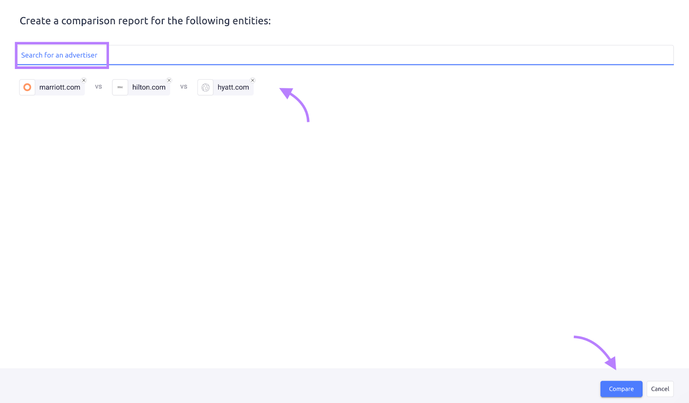This screenshot has width=689, height=403.
Task: Remove marriott.com from the comparison
Action: [x=84, y=80]
